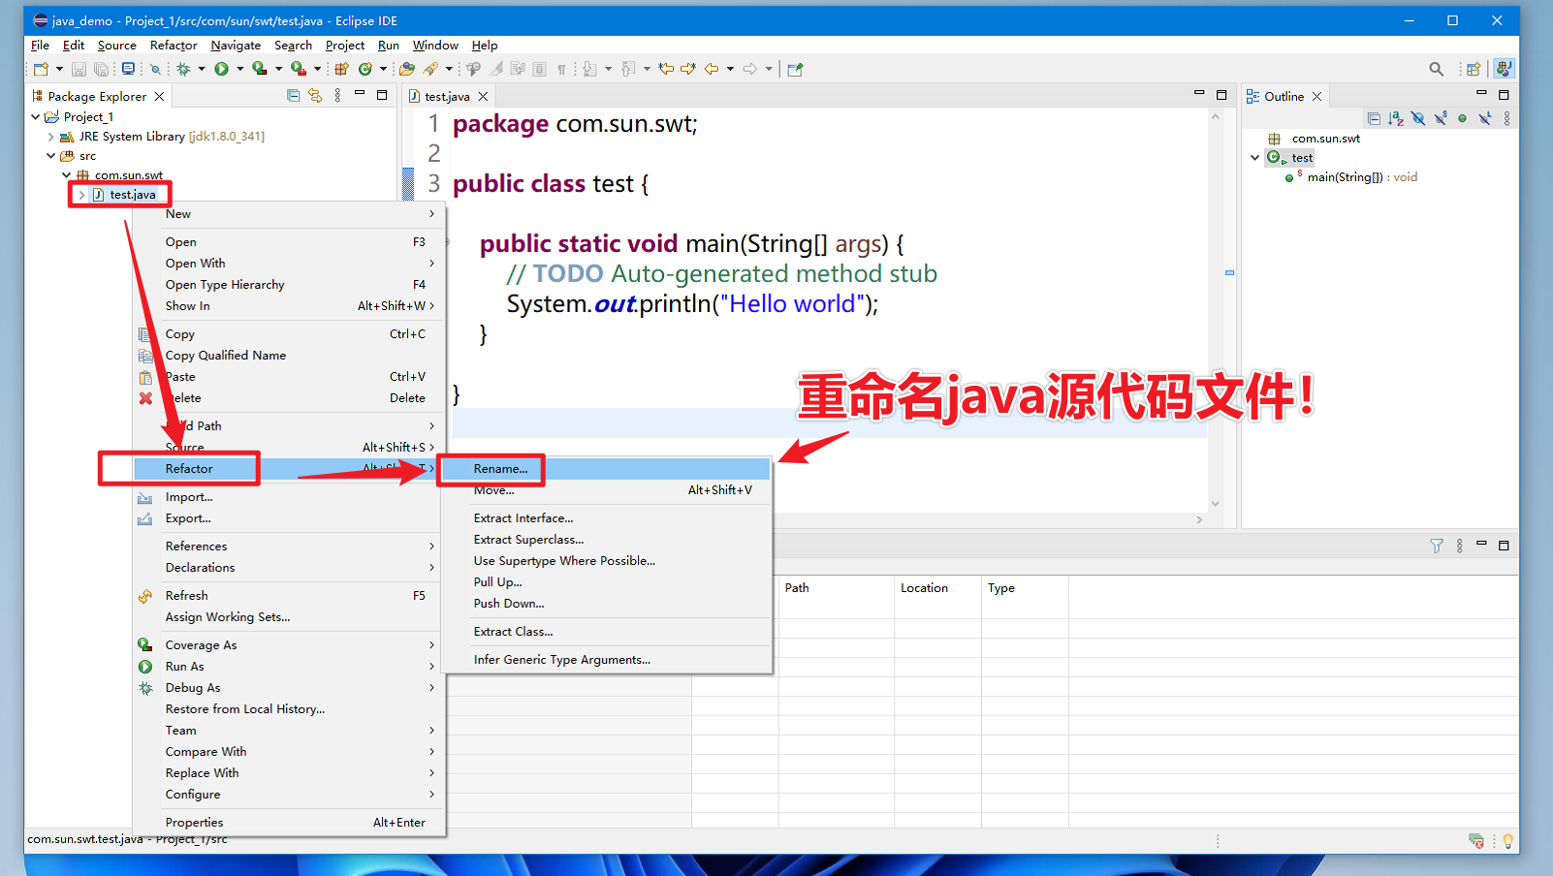Open dropdown arrow next to Debug button

click(202, 69)
